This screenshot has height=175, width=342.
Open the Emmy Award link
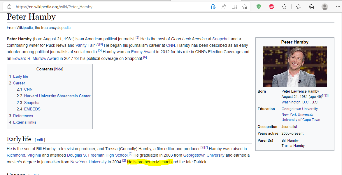(x=143, y=52)
